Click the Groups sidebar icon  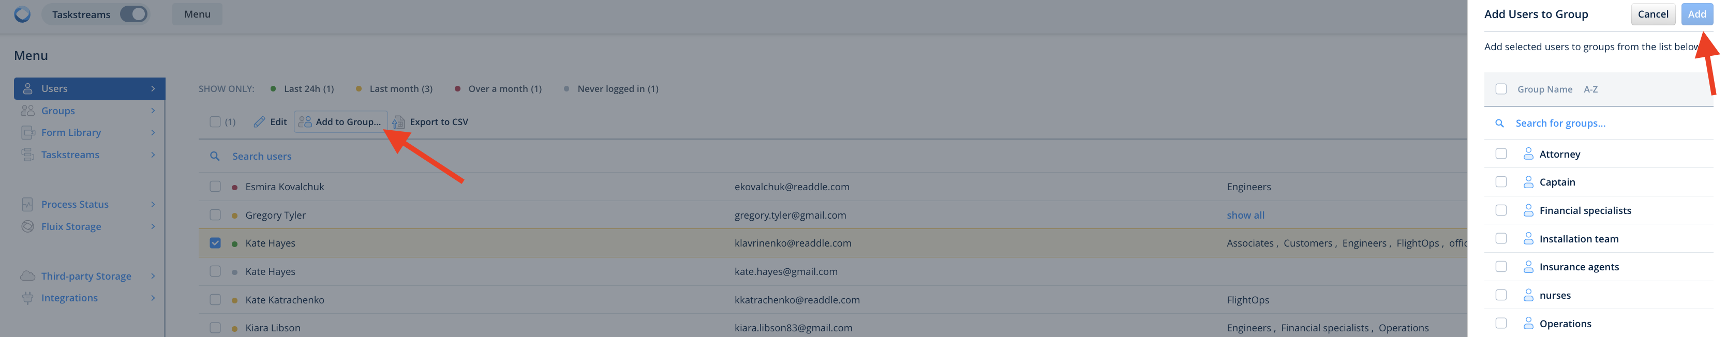[x=27, y=111]
